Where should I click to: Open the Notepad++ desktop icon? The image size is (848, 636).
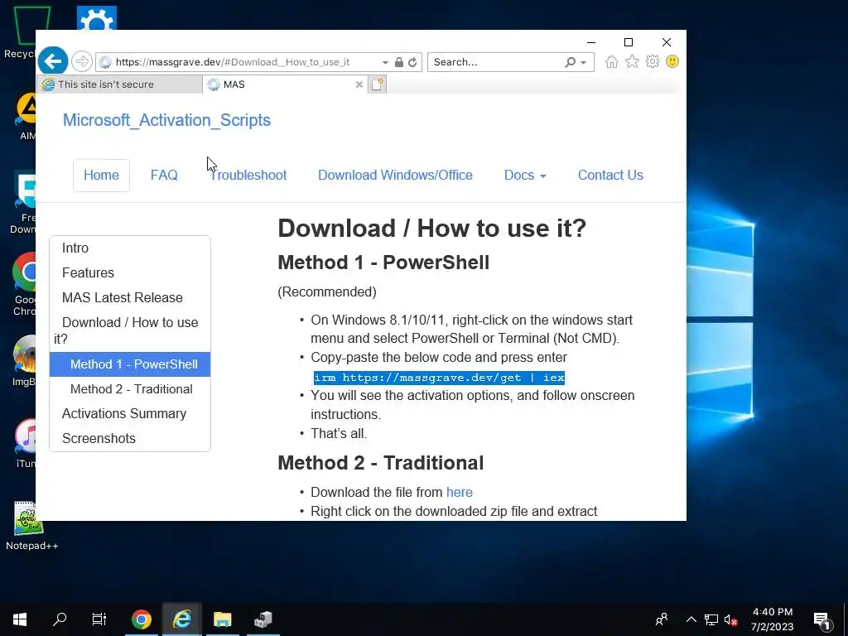pyautogui.click(x=31, y=526)
